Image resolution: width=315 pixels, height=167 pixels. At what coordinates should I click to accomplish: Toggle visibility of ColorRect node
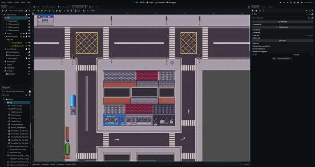pos(29,74)
